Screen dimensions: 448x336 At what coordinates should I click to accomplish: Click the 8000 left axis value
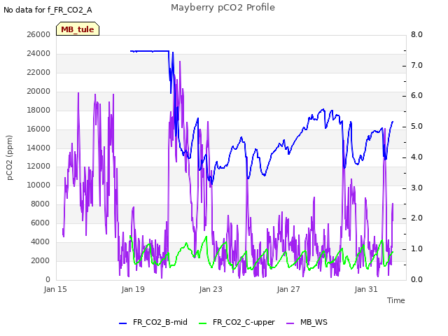[41, 204]
